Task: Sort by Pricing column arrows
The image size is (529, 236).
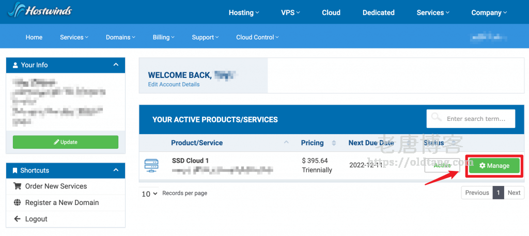Action: [334, 143]
